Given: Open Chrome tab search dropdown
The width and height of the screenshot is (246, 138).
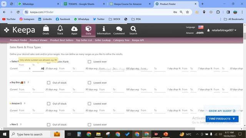Looking at the screenshot, I should pos(4,4).
